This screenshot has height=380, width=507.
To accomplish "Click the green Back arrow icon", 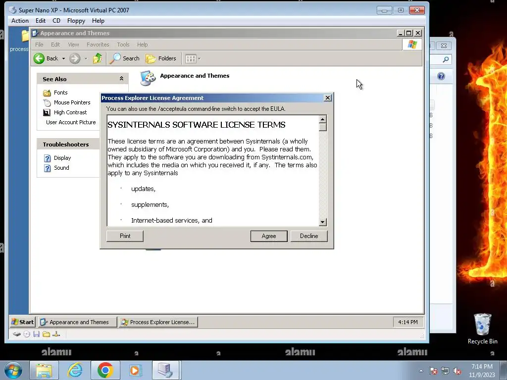I will tap(39, 58).
